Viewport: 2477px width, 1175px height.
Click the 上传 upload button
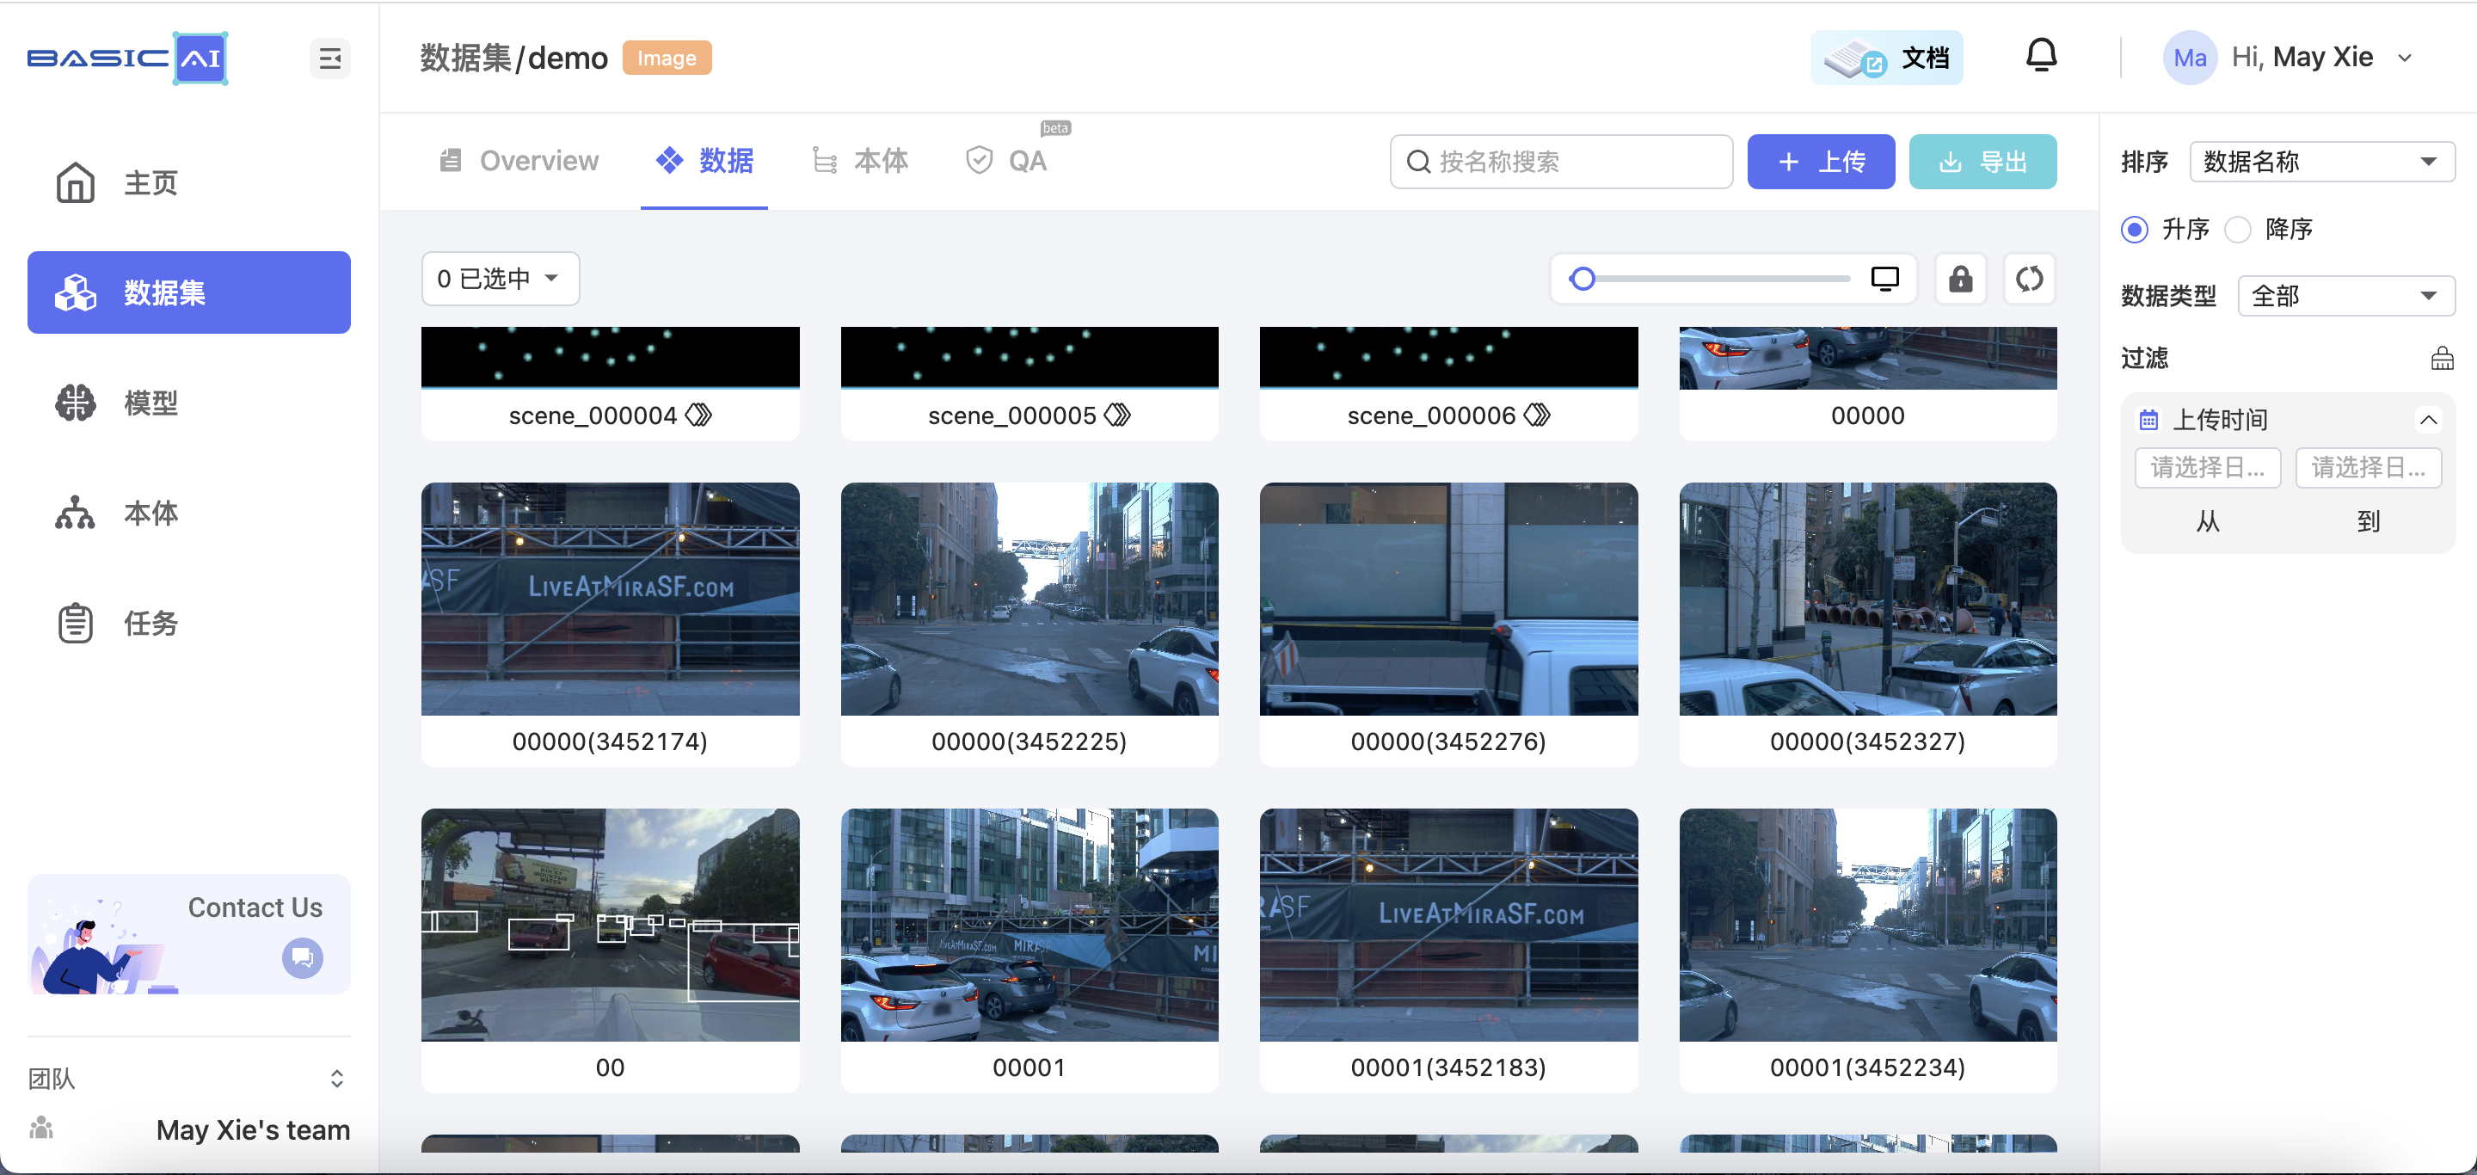coord(1820,162)
